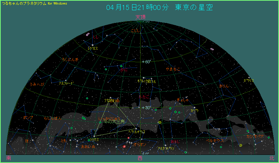Click the 南 south direction marker

tap(8, 158)
